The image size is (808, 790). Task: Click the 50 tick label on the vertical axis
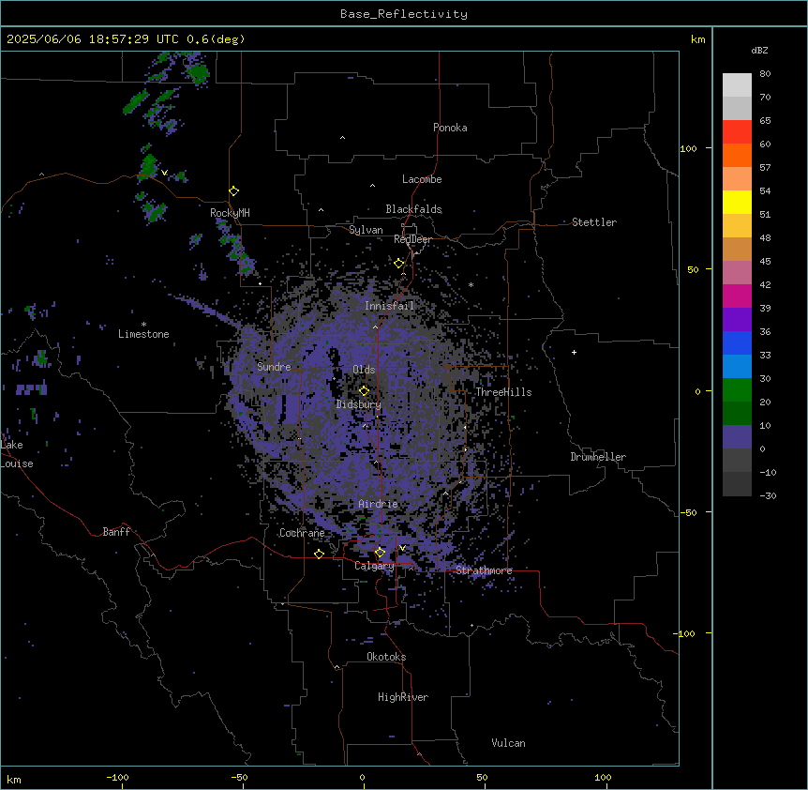click(x=693, y=269)
